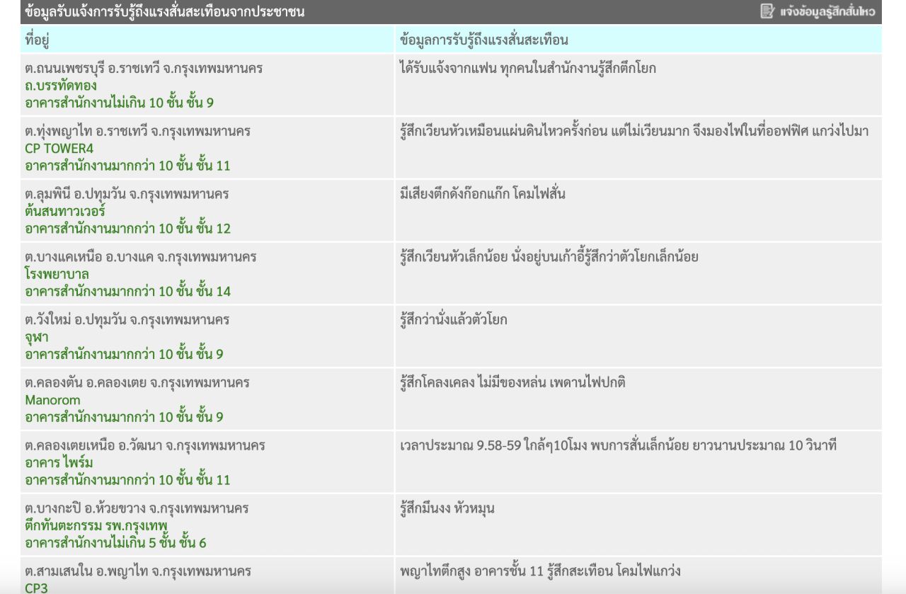Select the Manorom building name
The width and height of the screenshot is (906, 594).
tap(52, 400)
